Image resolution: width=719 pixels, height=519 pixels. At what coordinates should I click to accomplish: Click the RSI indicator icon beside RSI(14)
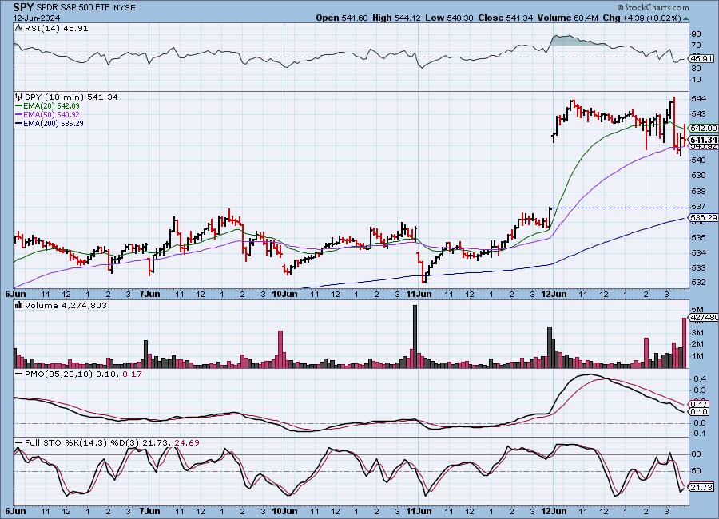tap(19, 28)
